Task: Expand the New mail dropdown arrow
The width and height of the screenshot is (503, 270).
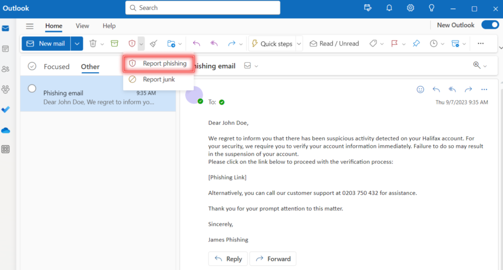Action: pos(77,44)
